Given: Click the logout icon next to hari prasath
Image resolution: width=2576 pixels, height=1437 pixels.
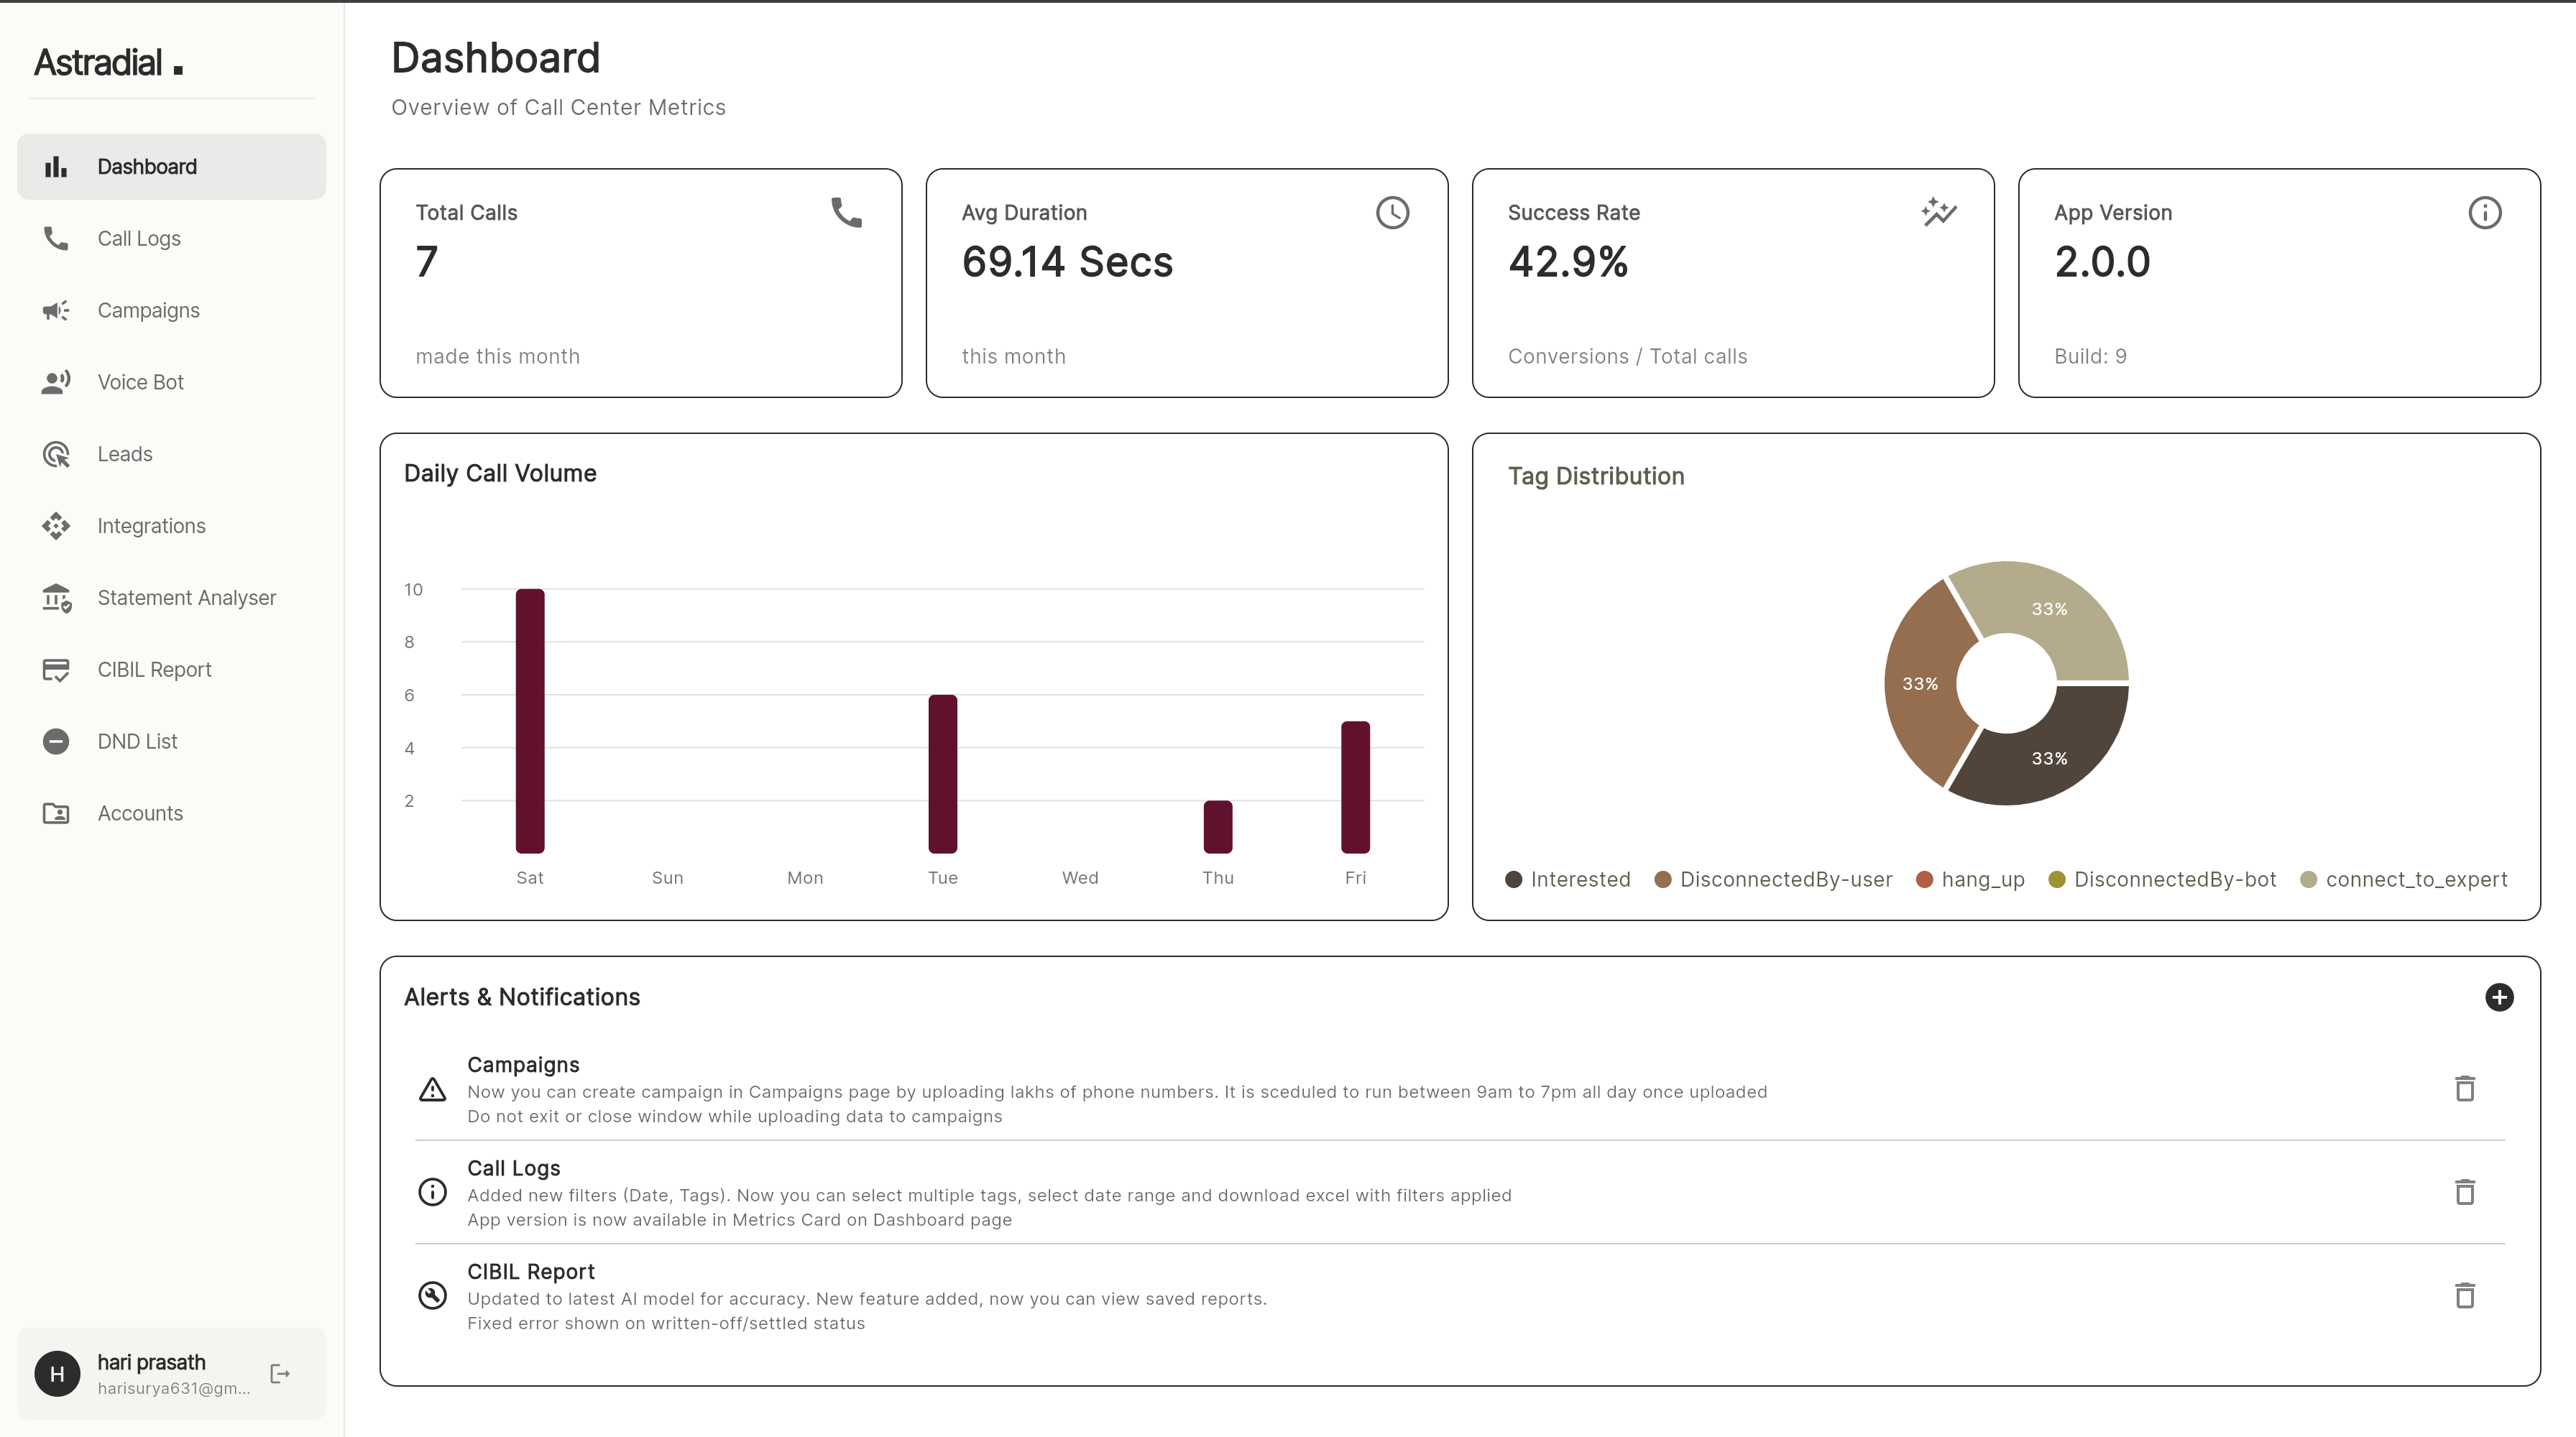Looking at the screenshot, I should [279, 1373].
